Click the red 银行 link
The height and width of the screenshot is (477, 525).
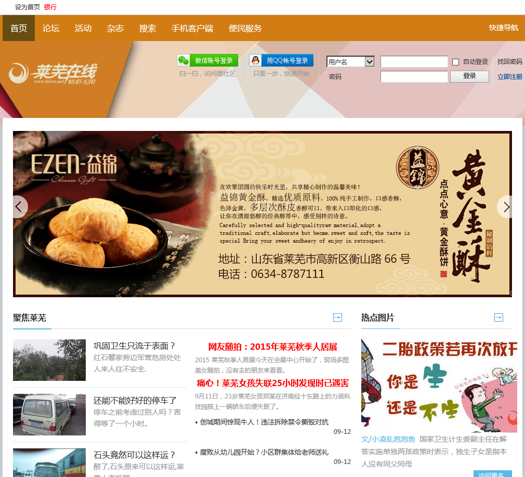click(x=50, y=7)
